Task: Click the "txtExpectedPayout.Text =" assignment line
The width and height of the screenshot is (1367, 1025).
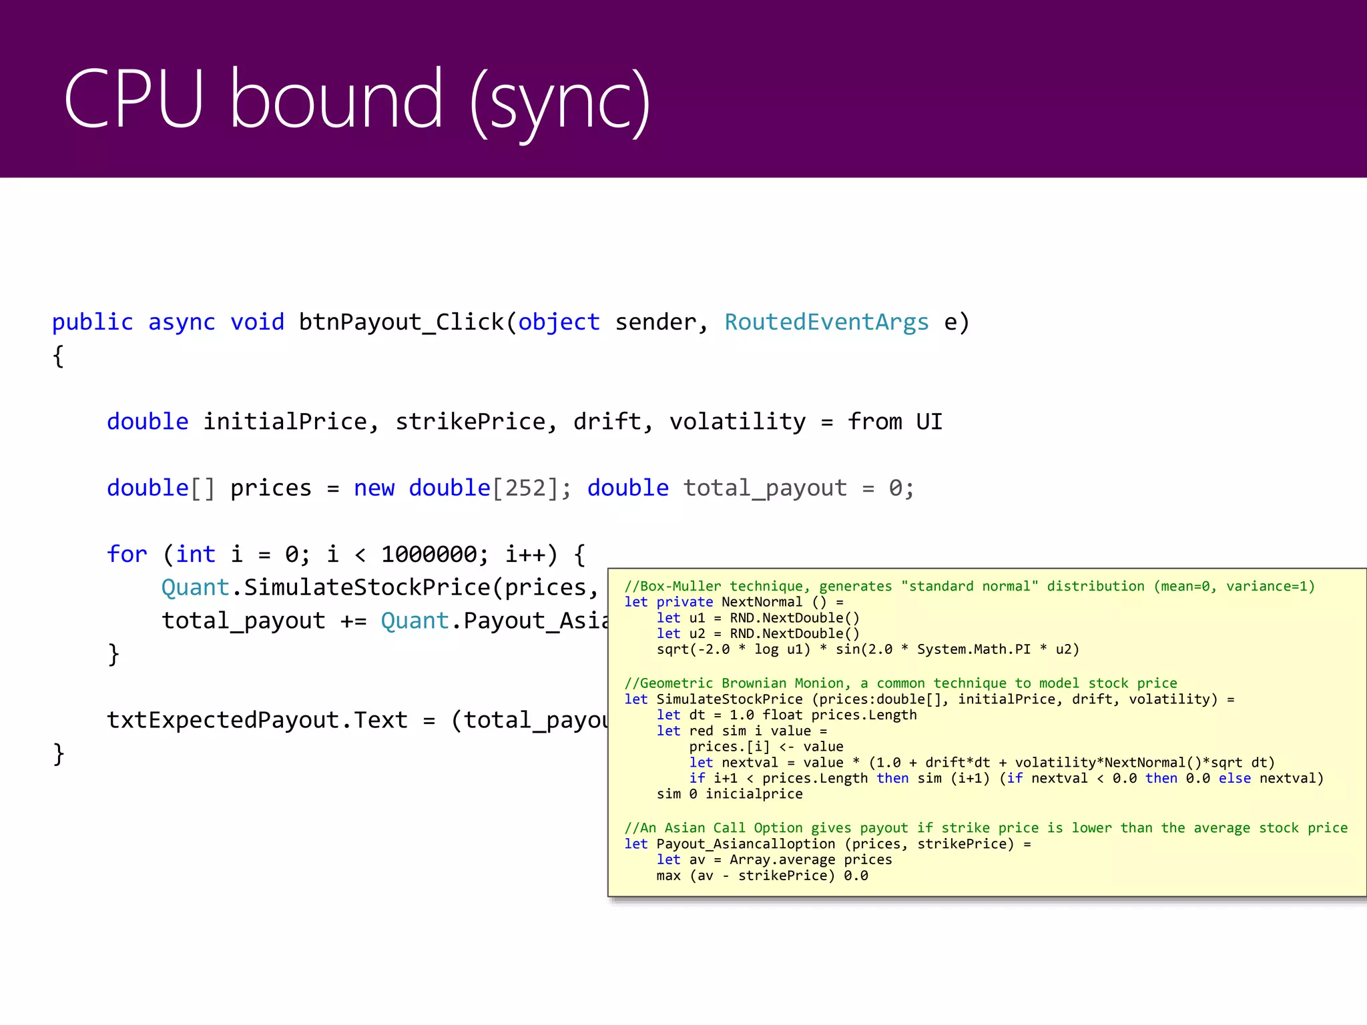Action: point(357,720)
